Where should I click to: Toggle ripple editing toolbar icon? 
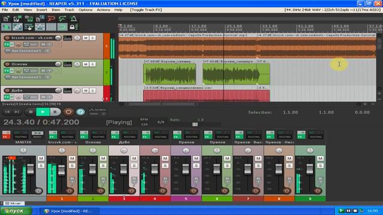click(x=29, y=27)
